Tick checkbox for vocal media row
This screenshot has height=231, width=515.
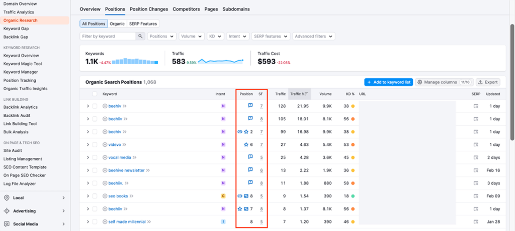pos(95,157)
